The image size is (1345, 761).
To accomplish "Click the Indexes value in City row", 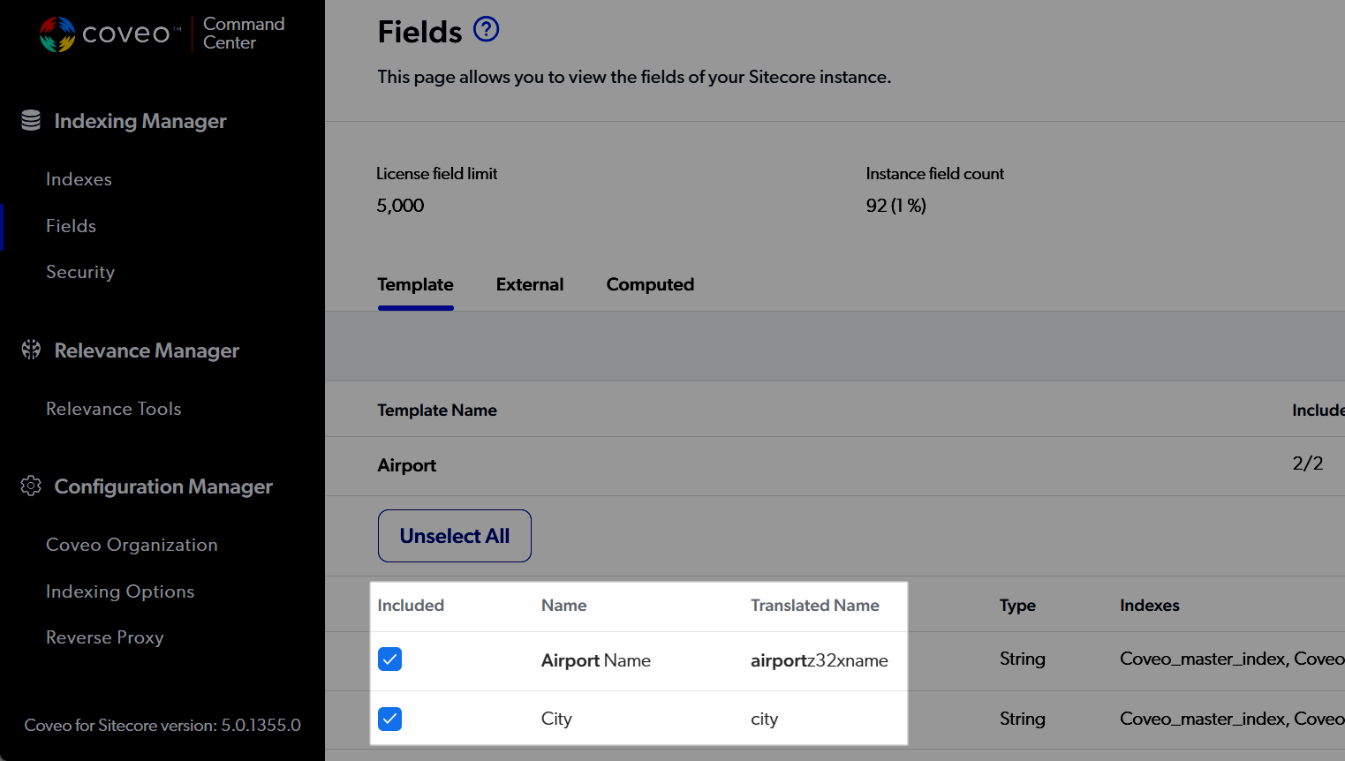I will 1232,720.
